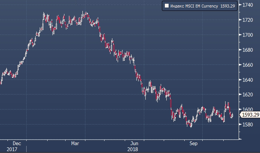
Task: Click the Sep label on the time axis
Action: tap(194, 143)
